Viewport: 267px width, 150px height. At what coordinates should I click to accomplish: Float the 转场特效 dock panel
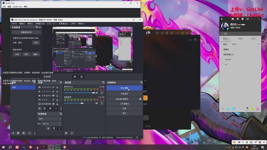(x=61, y=114)
